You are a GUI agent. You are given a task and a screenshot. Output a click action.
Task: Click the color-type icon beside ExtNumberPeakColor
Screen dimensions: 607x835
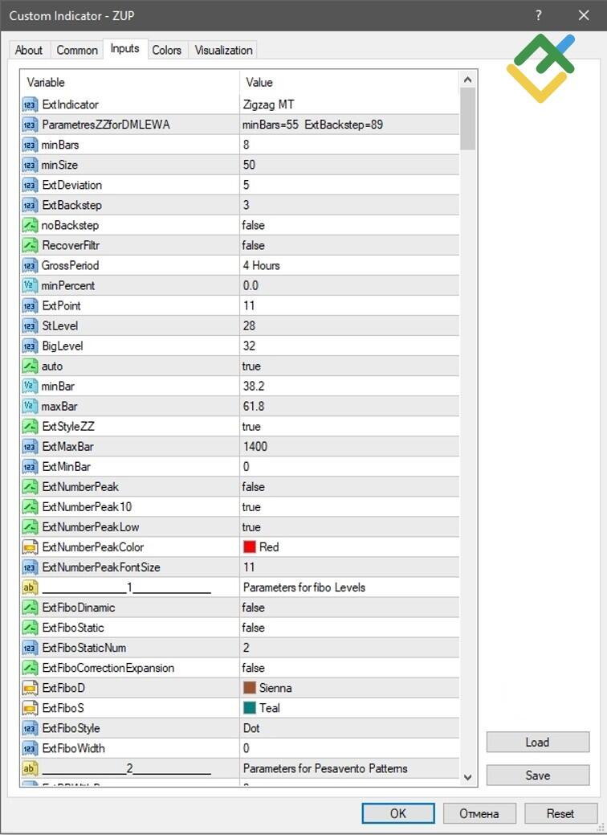click(x=30, y=547)
